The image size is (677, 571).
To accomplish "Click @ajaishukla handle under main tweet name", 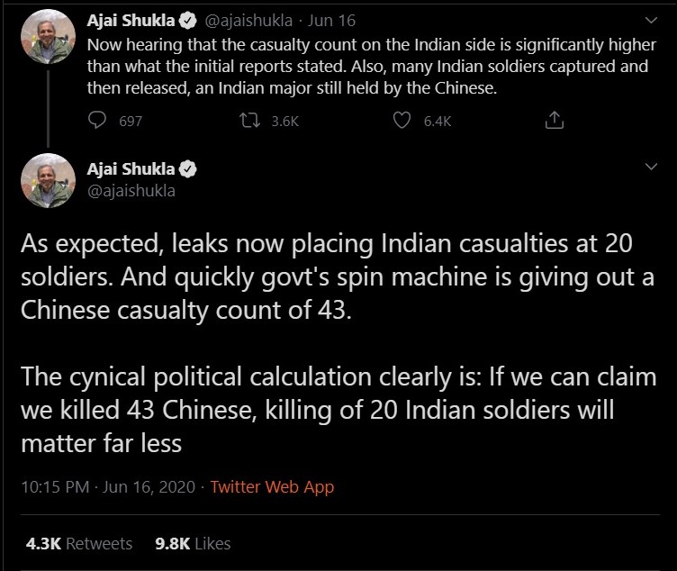I will [x=131, y=190].
